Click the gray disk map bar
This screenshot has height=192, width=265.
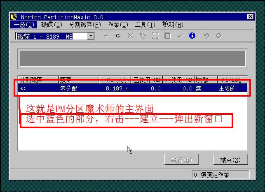[x=132, y=58]
